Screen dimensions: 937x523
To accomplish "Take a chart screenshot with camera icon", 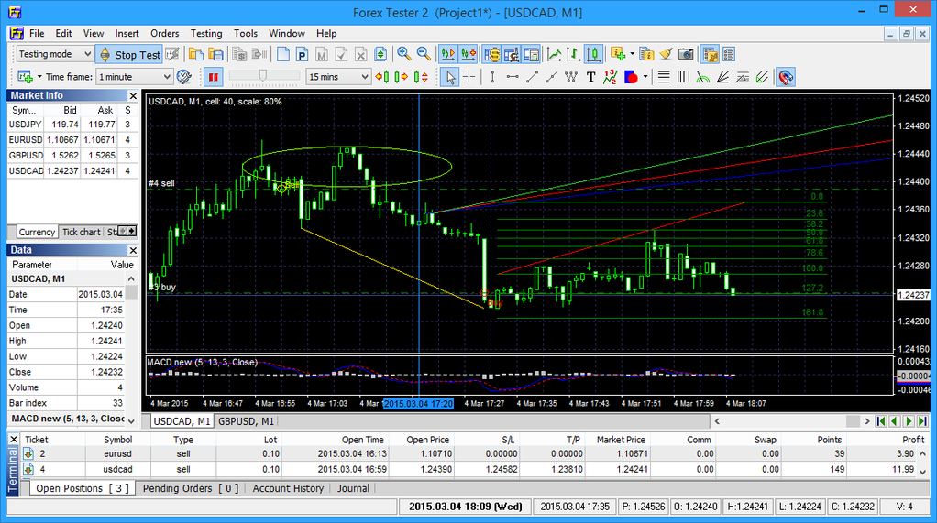I will 686,54.
